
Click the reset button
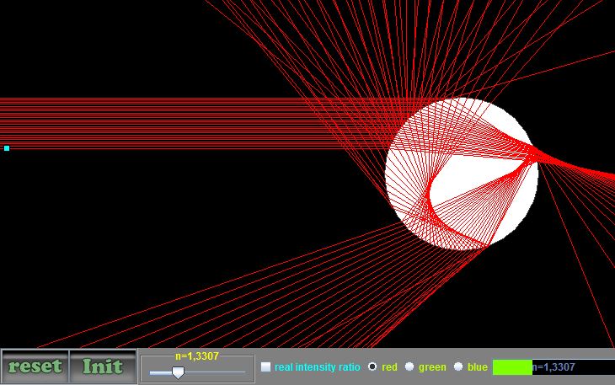click(x=35, y=366)
